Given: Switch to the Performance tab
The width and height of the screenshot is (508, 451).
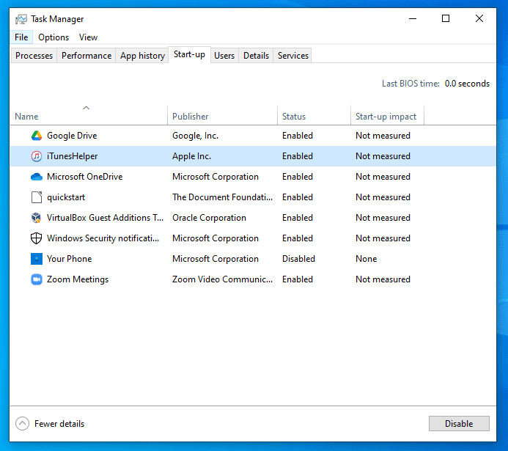Looking at the screenshot, I should click(x=86, y=56).
